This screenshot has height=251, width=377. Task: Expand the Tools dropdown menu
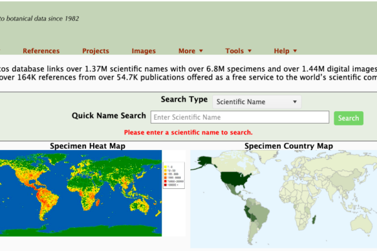pos(238,51)
